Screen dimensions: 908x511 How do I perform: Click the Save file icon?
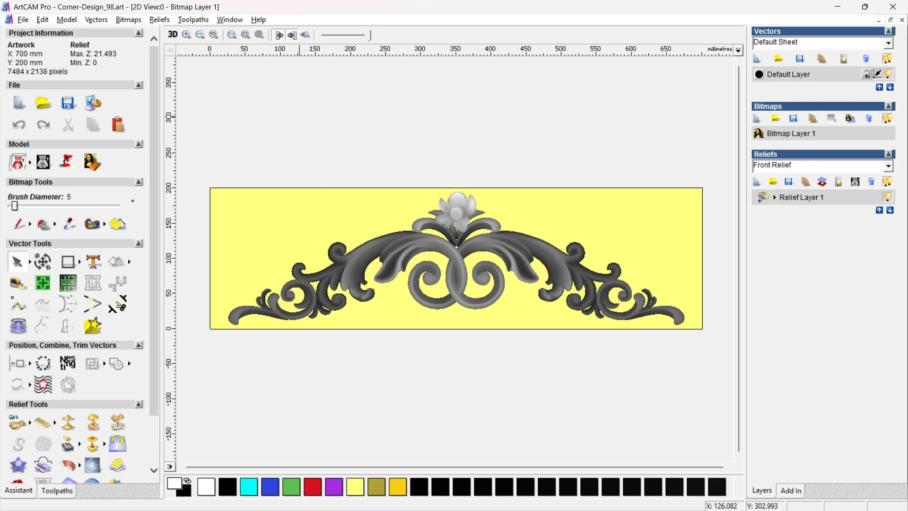68,103
